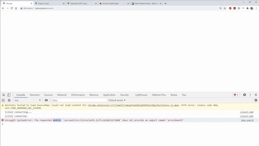This screenshot has height=146, width=259.
Task: Open DevTools settings gear
Action: point(244,95)
